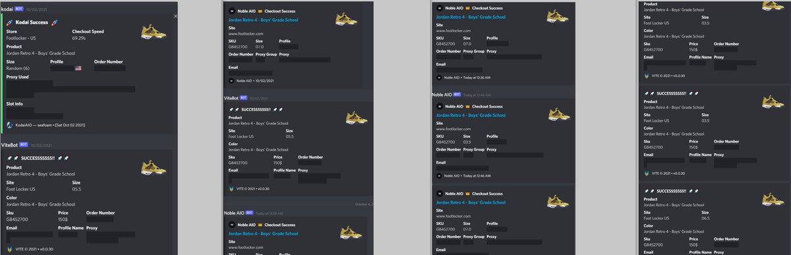Click the KodaiAIO footer logo icon
Viewport: 791px width, 255px height.
9,124
